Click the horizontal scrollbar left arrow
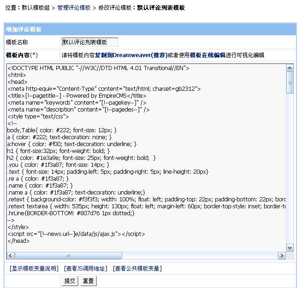This screenshot has width=301, height=288. [10, 255]
